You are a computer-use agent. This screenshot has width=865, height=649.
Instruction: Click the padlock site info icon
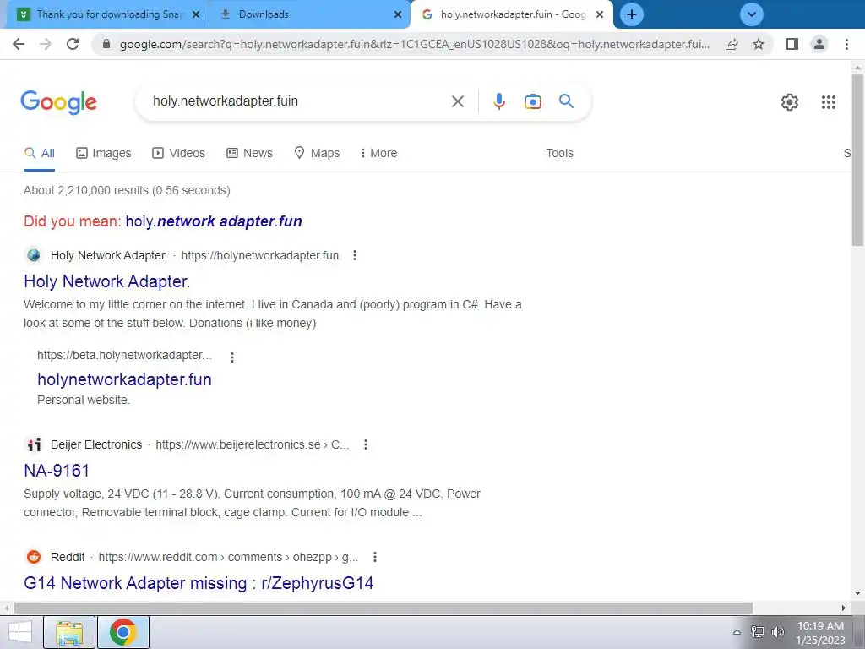tap(106, 44)
